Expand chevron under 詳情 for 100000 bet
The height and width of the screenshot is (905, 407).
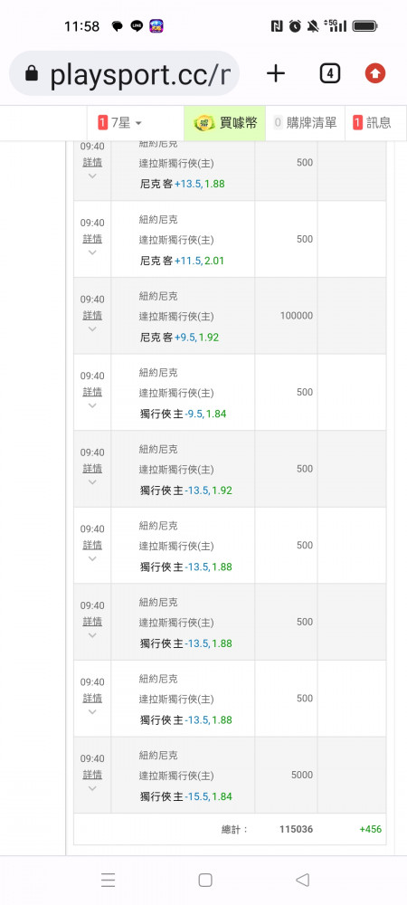92,329
